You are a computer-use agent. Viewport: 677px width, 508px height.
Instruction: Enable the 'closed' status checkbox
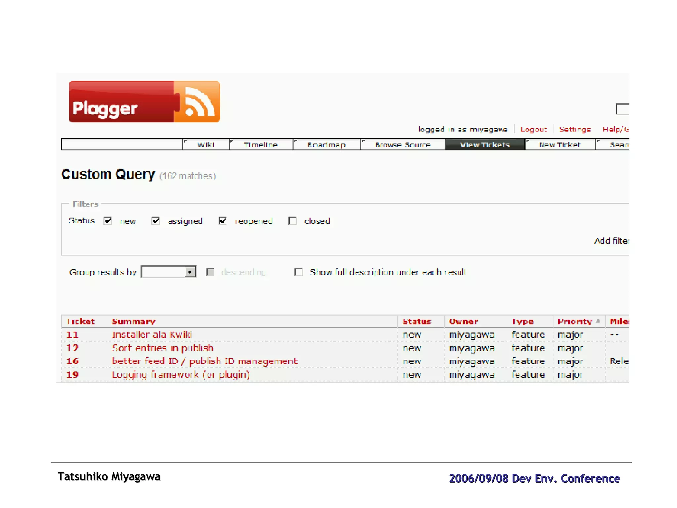click(293, 221)
